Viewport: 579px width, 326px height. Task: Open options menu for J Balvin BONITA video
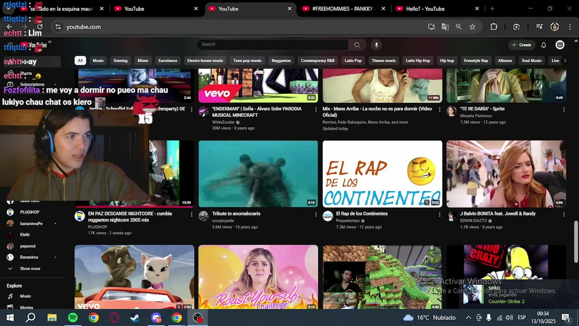tap(564, 214)
